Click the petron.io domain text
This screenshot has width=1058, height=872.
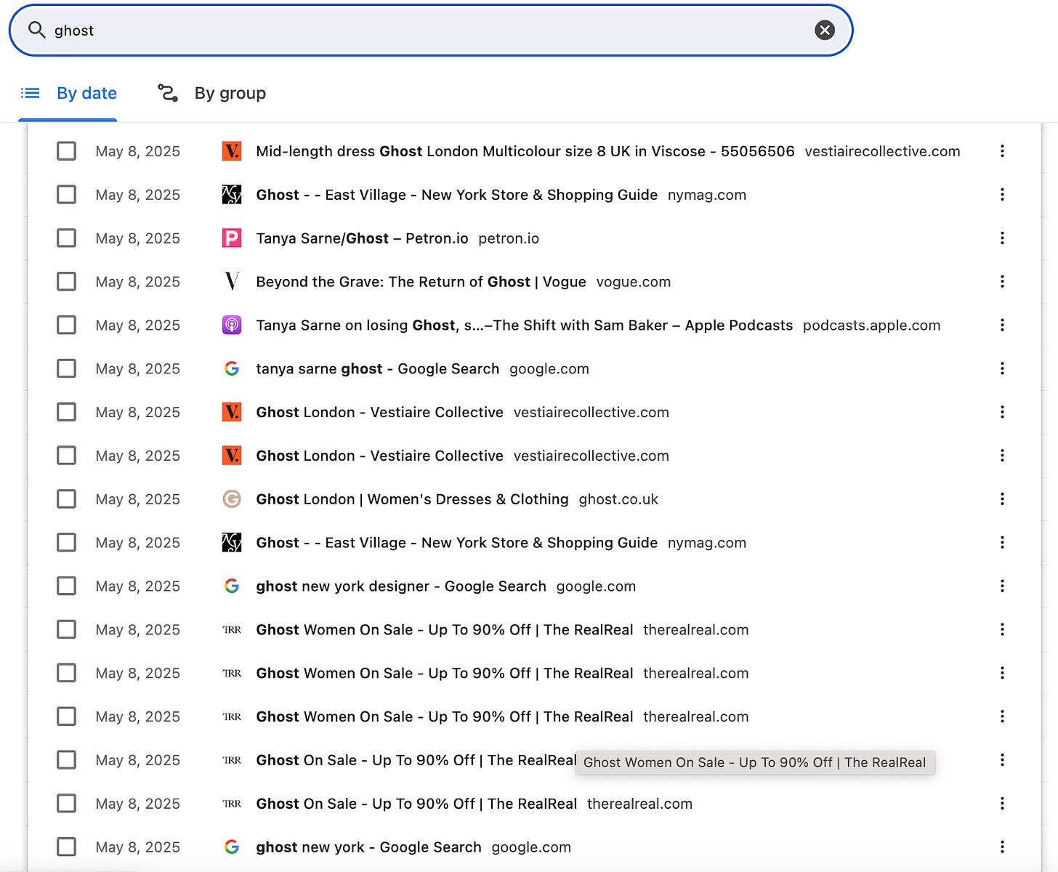pos(509,238)
